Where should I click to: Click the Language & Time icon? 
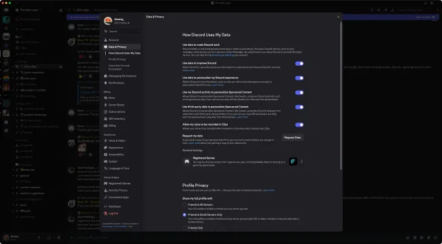point(106,169)
